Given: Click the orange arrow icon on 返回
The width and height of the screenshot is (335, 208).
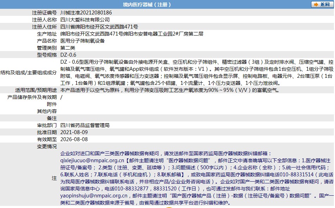Looking at the screenshot, I should point(316,5).
